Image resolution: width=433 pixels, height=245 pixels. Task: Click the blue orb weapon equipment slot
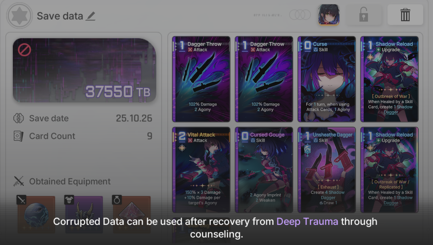pyautogui.click(x=36, y=214)
